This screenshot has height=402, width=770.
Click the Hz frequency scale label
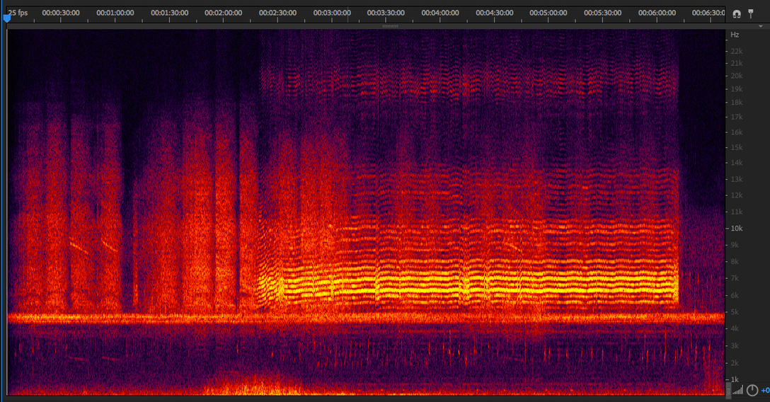coord(735,35)
